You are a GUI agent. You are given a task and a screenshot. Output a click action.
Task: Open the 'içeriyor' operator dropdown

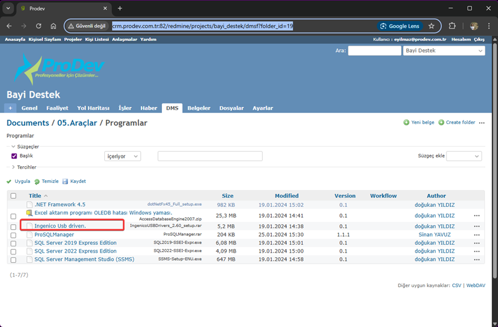click(122, 157)
